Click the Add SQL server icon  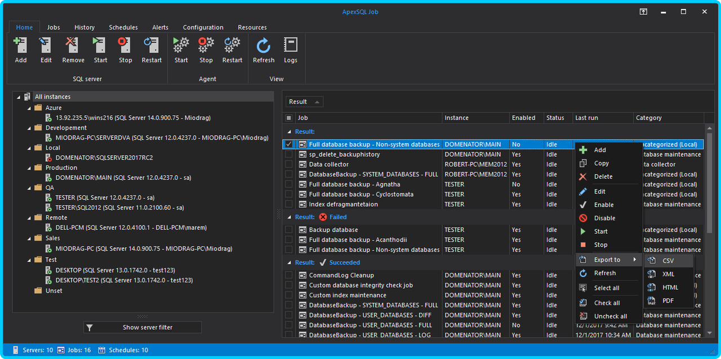tap(21, 50)
